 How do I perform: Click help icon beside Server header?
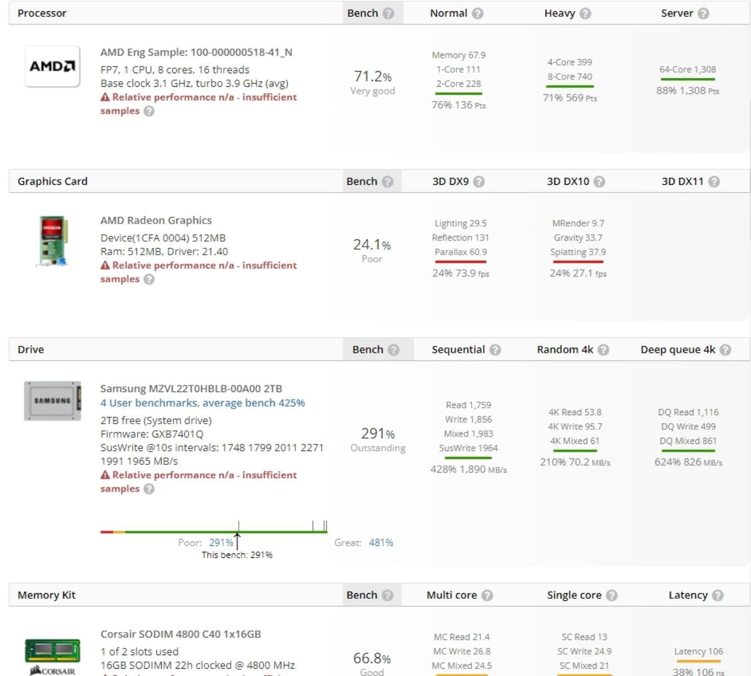point(703,14)
